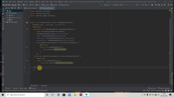Viewport: 174px width, 97px height.
Task: Click the 4 spaces indent setting
Action: (x=158, y=91)
